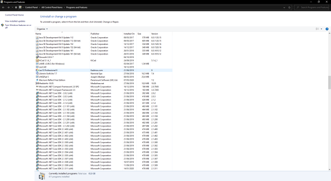Expand the More options view dropdown arrow
Image resolution: width=331 pixels, height=181 pixels.
tap(321, 29)
